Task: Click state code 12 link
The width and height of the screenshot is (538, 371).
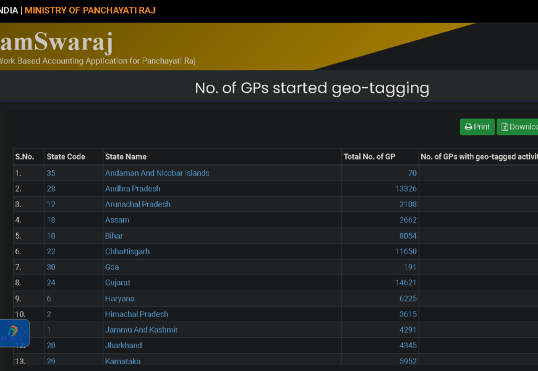Action: pos(51,204)
